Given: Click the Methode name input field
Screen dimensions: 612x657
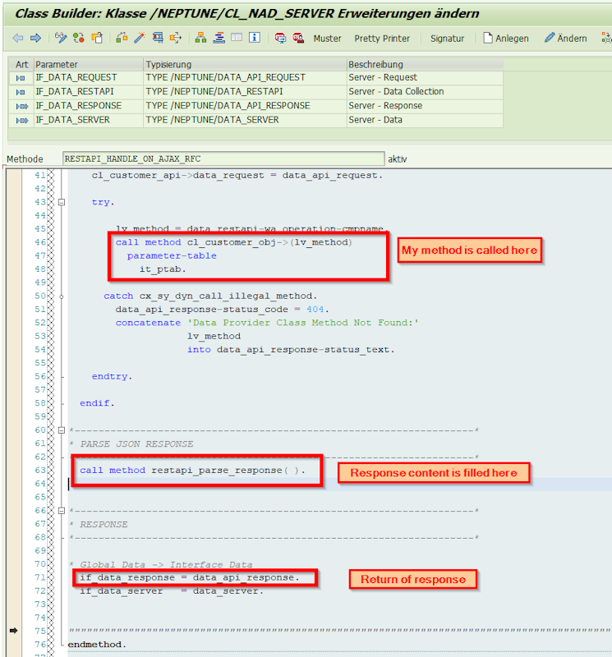Looking at the screenshot, I should tap(223, 159).
